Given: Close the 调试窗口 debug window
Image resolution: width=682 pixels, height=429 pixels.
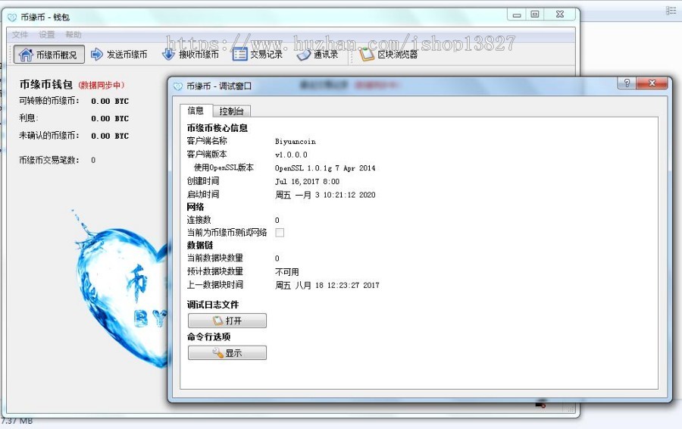Looking at the screenshot, I should click(x=652, y=83).
